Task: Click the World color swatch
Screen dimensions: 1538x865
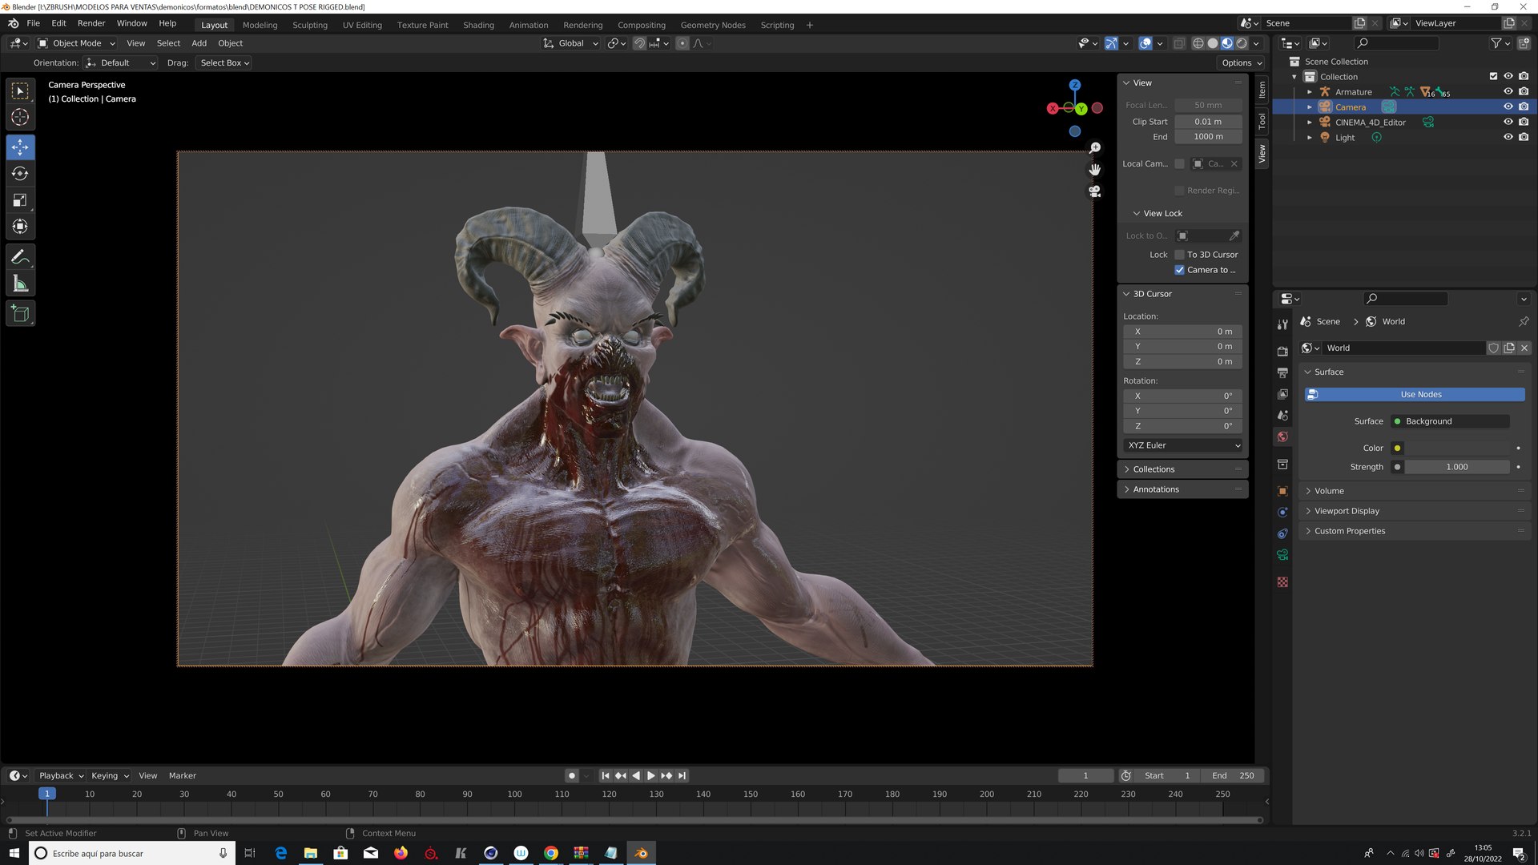Action: point(1457,449)
